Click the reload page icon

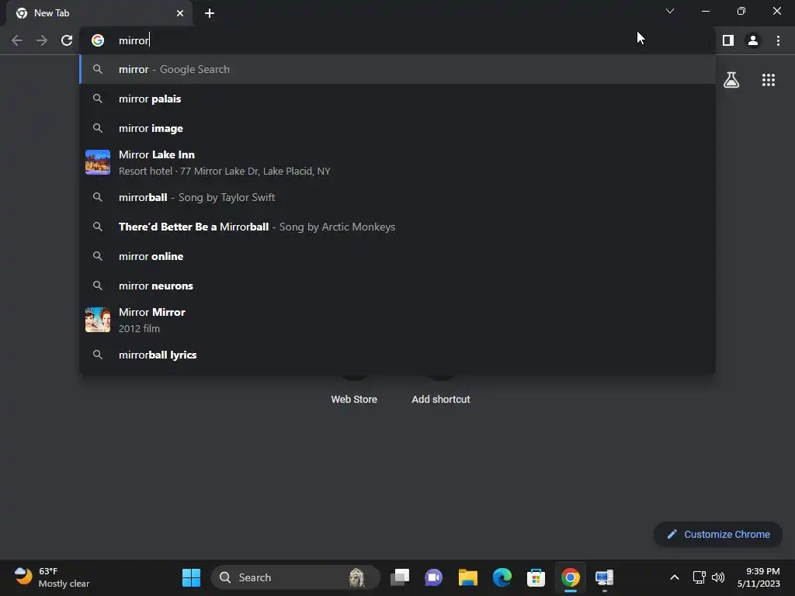(x=67, y=40)
